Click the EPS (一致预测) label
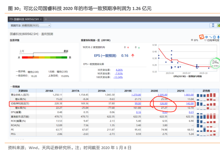 [105, 55]
